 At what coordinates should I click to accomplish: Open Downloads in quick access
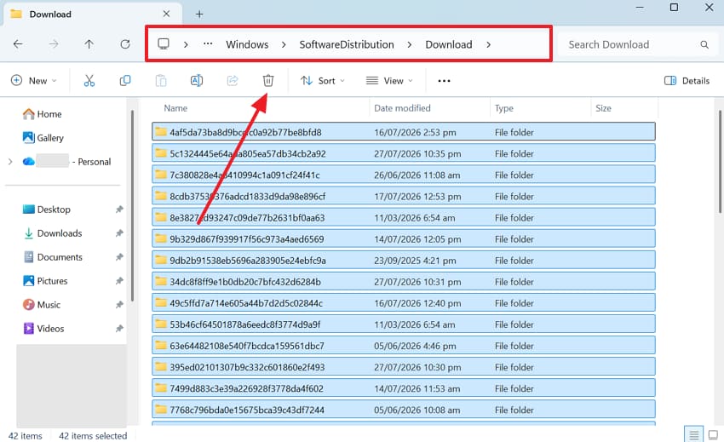coord(53,233)
